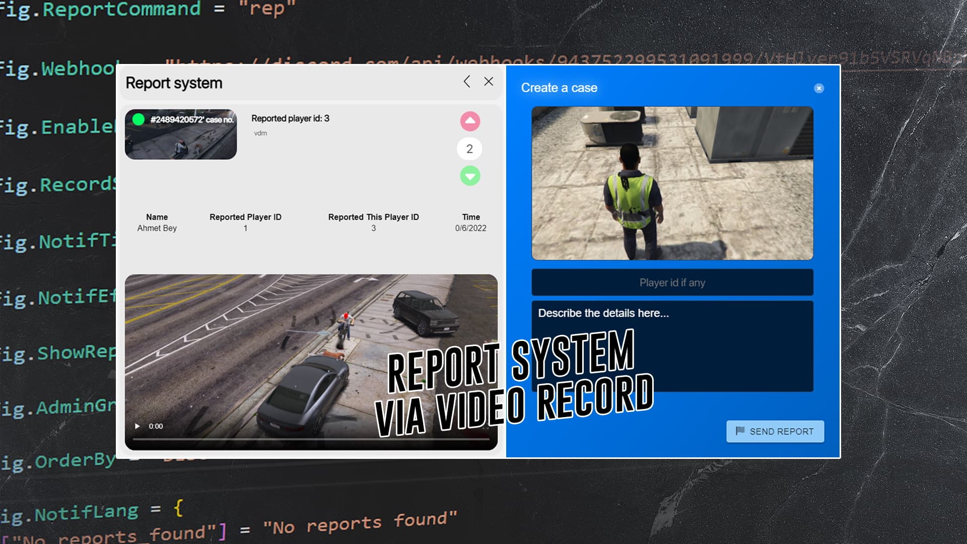The image size is (967, 544).
Task: Click the white report counter badge showing 2
Action: (469, 149)
